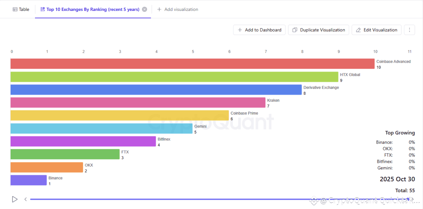Viewport: 423px width, 209px height.
Task: Click the play button on the timeline
Action: (x=15, y=199)
